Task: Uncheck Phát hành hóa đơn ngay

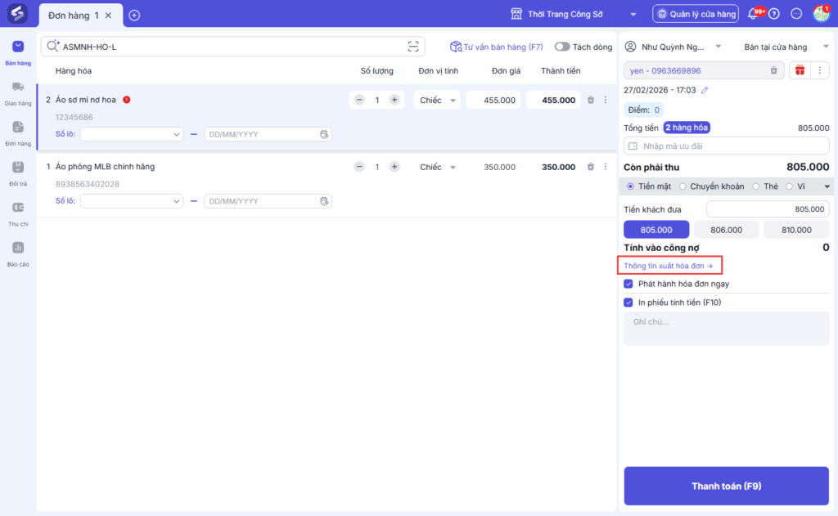Action: (x=628, y=284)
